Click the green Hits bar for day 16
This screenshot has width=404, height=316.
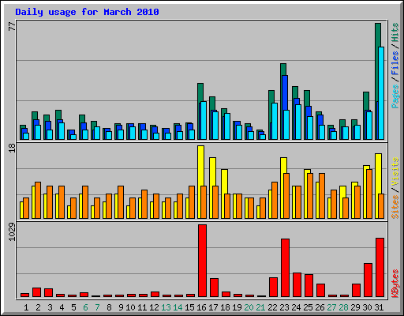tap(200, 92)
